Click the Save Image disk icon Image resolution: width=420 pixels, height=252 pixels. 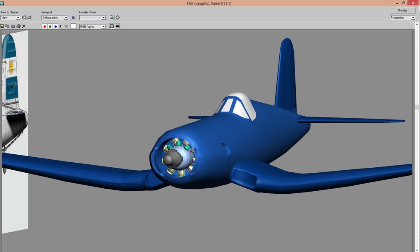click(2, 26)
